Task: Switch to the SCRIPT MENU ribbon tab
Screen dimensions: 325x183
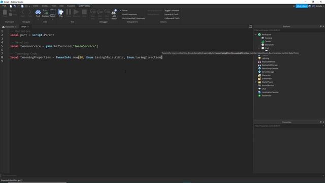Action: point(84,6)
